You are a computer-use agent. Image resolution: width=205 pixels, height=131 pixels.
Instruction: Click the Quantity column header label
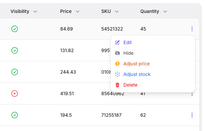(150, 11)
